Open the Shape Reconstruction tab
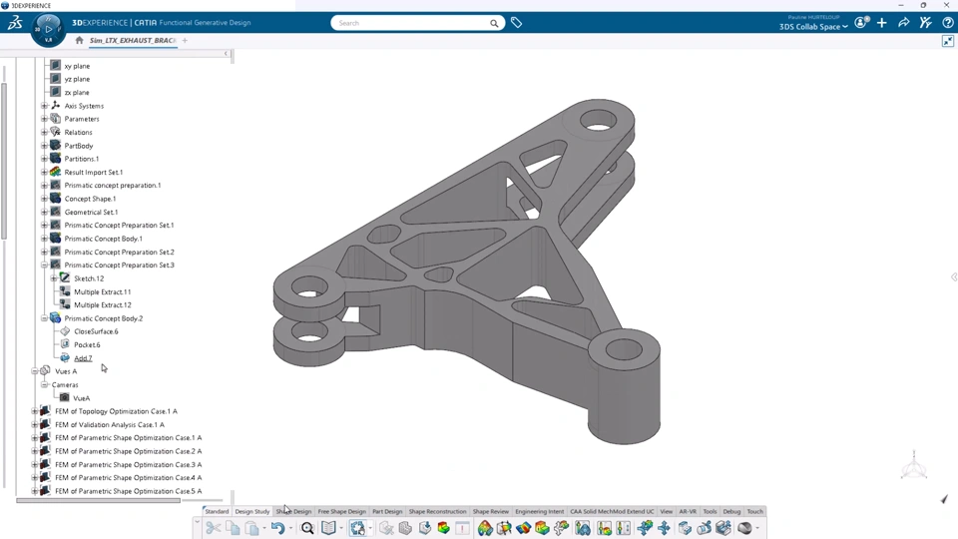Viewport: 958px width, 539px height. [x=437, y=511]
